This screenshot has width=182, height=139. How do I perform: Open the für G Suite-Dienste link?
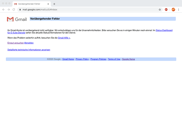point(16,33)
